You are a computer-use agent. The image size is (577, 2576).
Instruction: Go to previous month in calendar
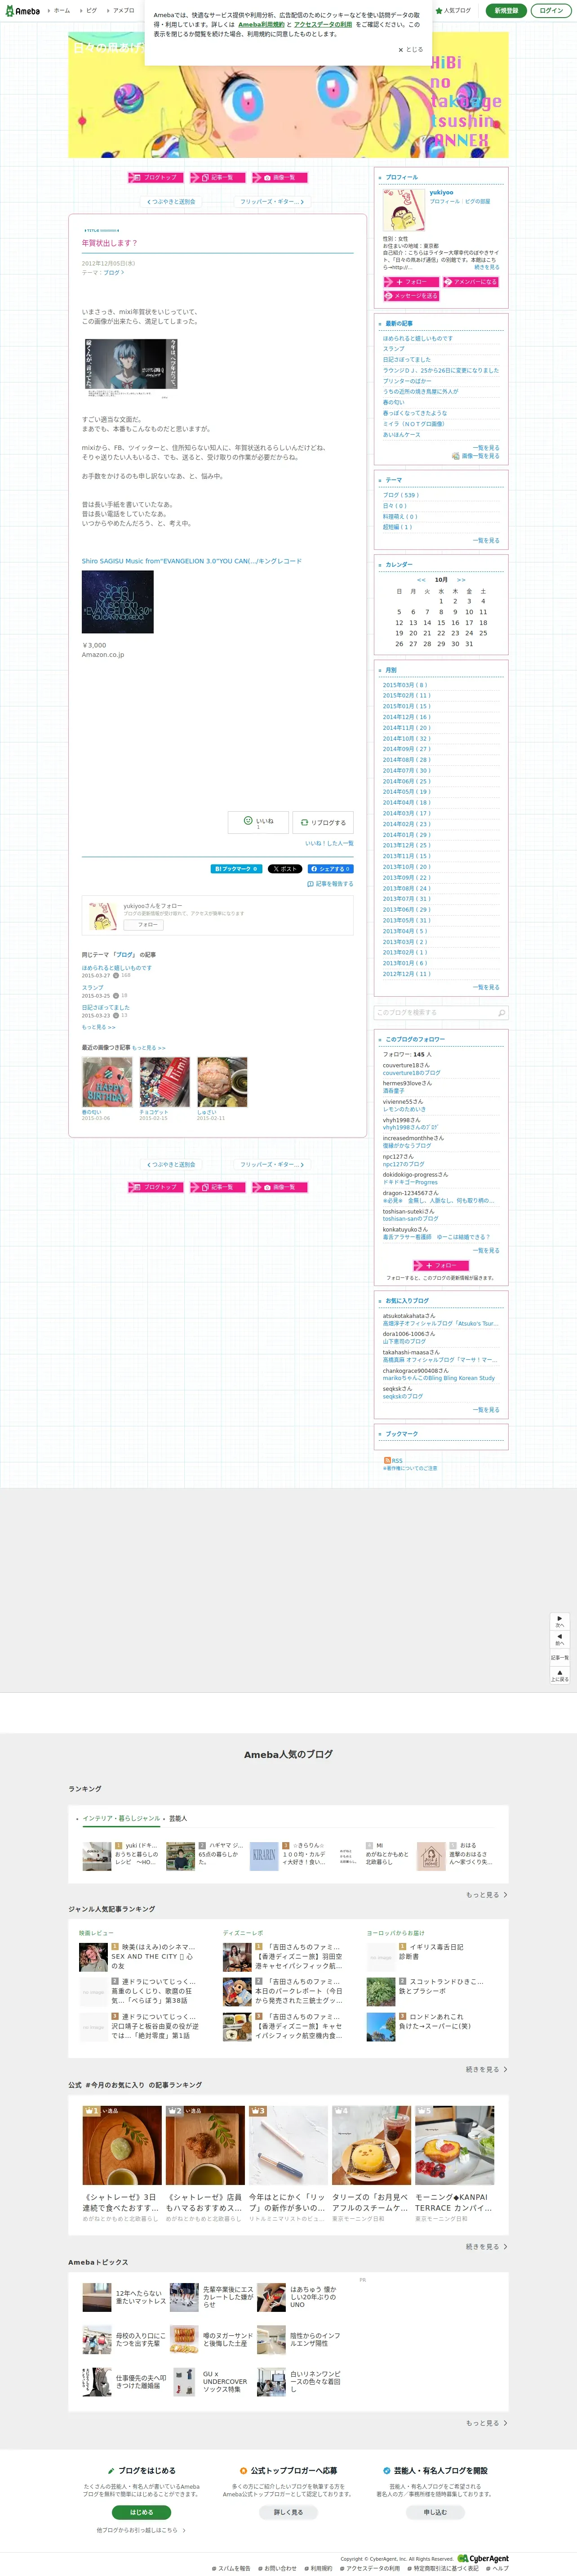[421, 580]
